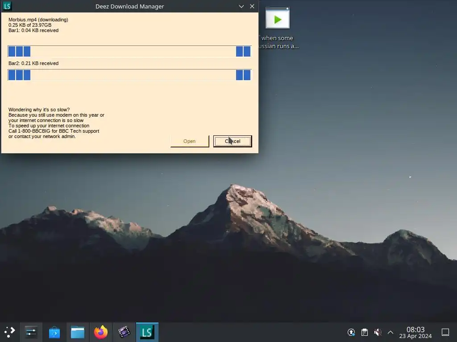Click "Wondering why it's so slow?" text

click(x=39, y=110)
